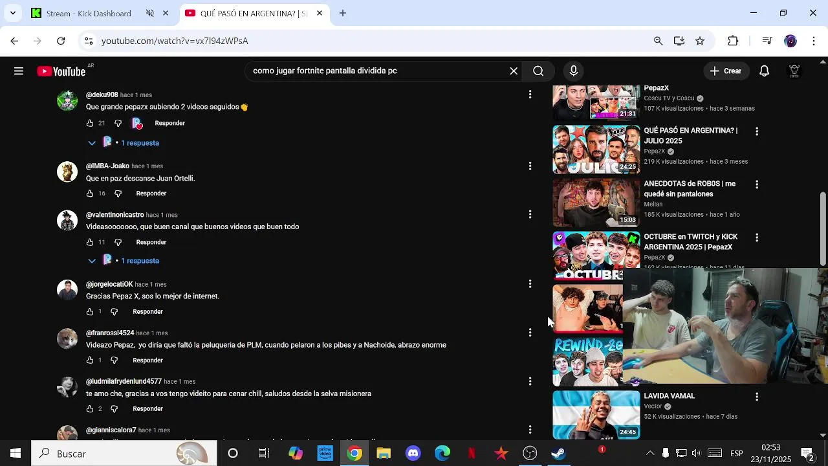The image size is (828, 466).
Task: View site information icon in address bar
Action: (89, 41)
